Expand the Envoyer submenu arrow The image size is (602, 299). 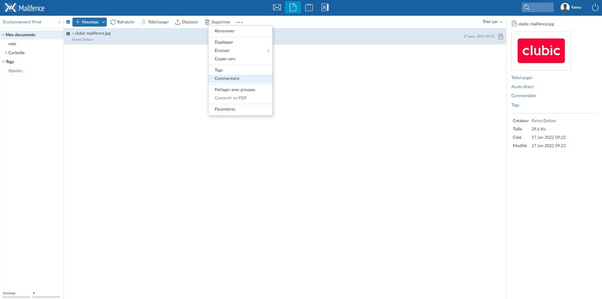tap(268, 51)
